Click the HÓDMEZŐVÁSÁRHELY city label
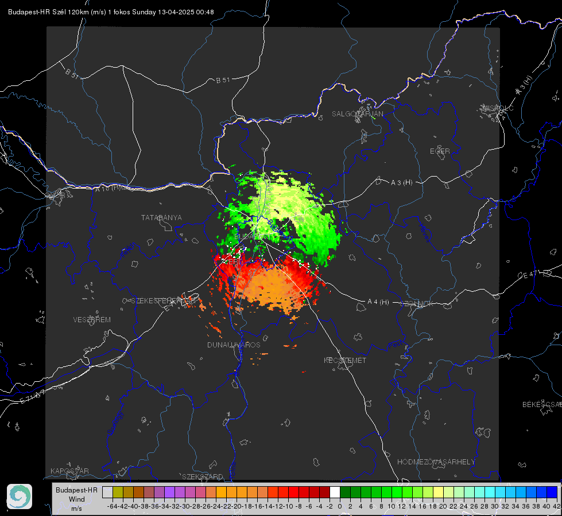Screen dimensions: 562x516 click(436, 462)
